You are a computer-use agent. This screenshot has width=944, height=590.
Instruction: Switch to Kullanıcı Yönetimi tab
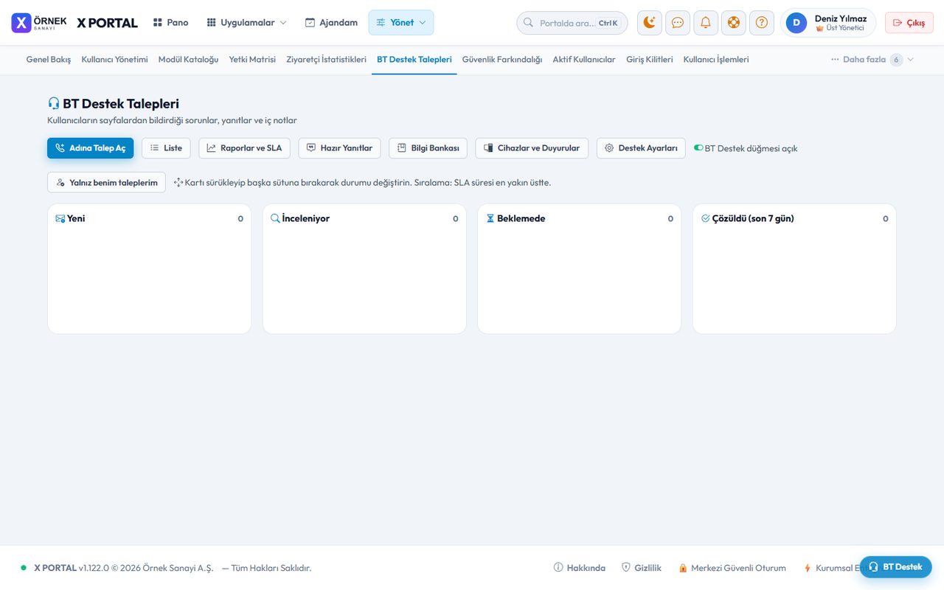point(114,60)
